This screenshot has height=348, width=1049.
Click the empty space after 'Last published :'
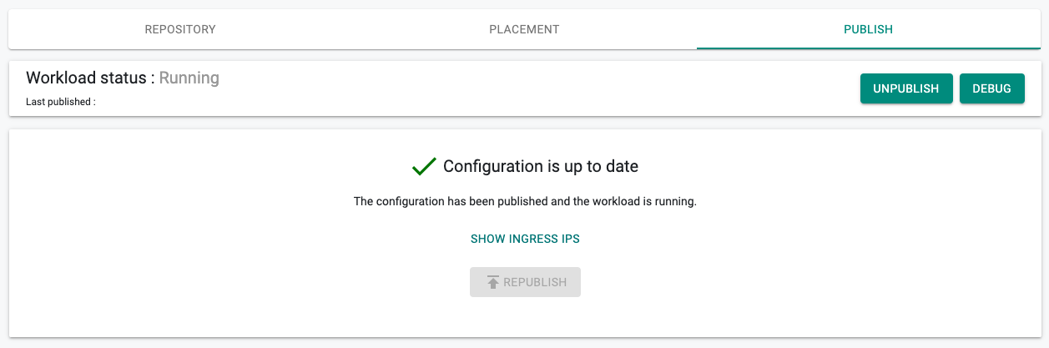[250, 102]
